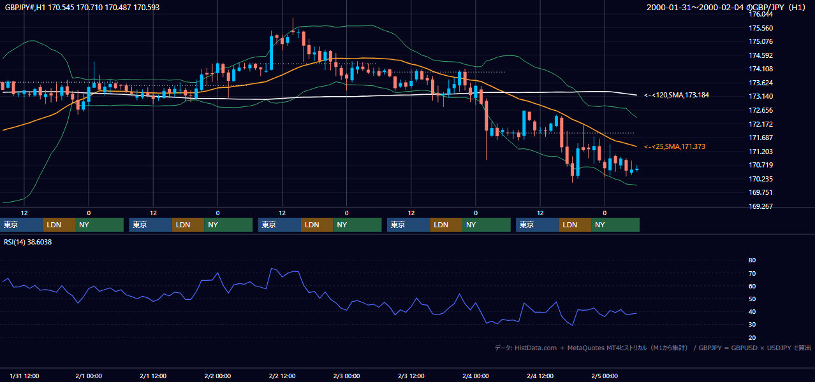
Task: Click the rightmost NY session block
Action: [x=615, y=225]
